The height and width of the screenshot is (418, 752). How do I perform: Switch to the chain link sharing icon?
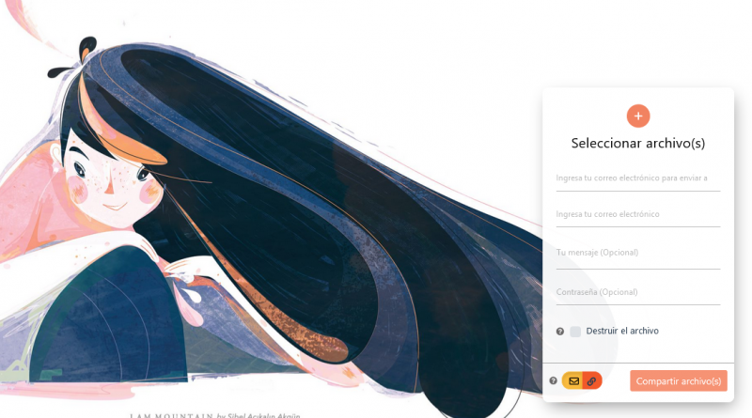[592, 381]
